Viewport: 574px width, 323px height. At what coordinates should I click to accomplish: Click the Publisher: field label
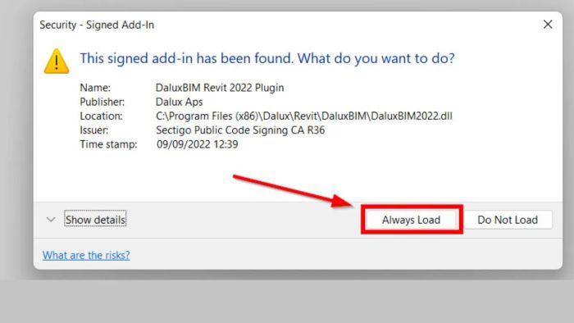click(102, 102)
